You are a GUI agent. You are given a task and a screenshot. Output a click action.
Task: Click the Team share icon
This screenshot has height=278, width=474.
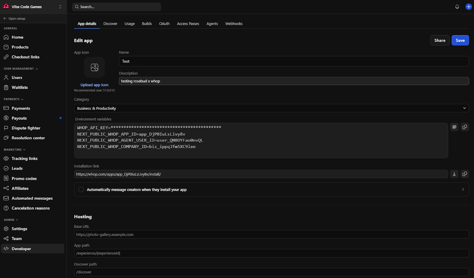pyautogui.click(x=6, y=238)
